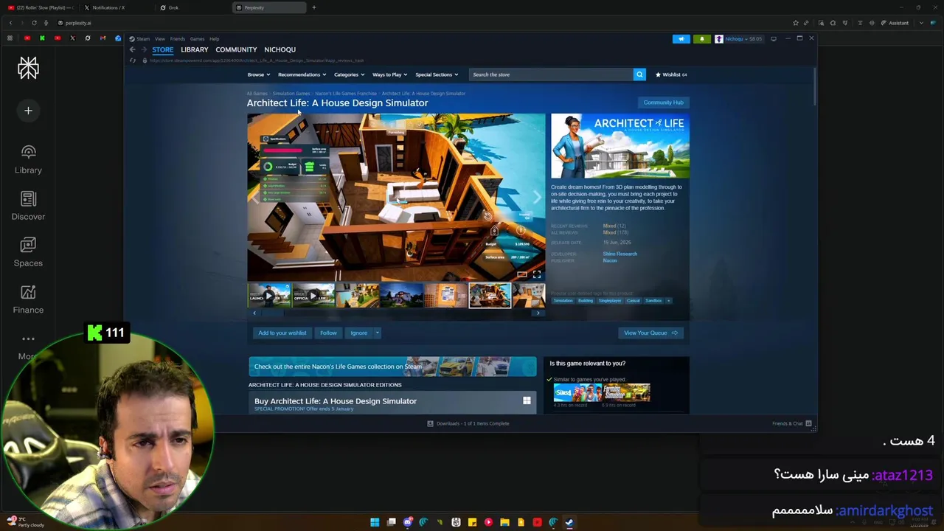Expand the Special Sections dropdown
Screen dimensions: 944x531
tap(437, 74)
